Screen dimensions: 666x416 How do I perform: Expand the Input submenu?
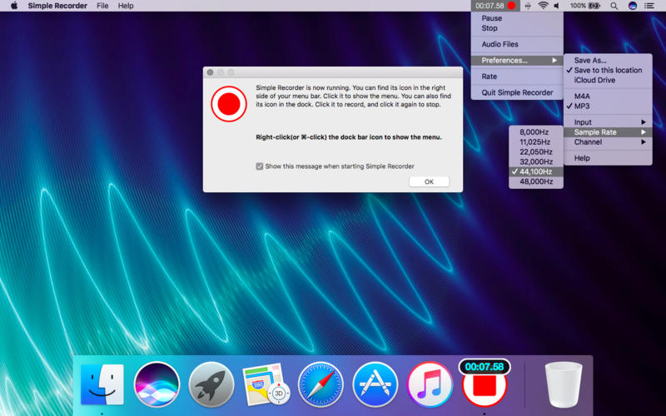(x=583, y=122)
